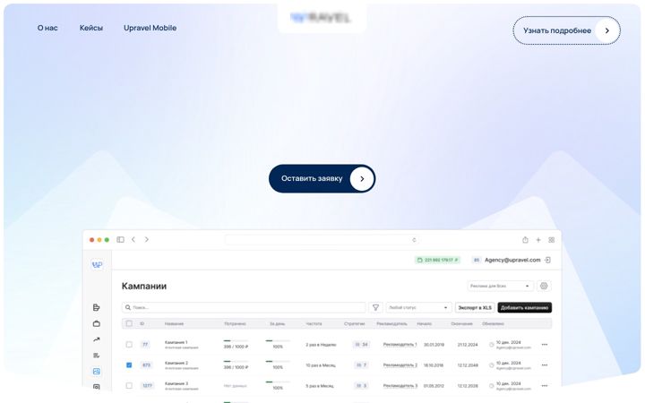This screenshot has width=645, height=403.
Task: Uncheck the Кампания 2 row checkbox
Action: [x=129, y=364]
